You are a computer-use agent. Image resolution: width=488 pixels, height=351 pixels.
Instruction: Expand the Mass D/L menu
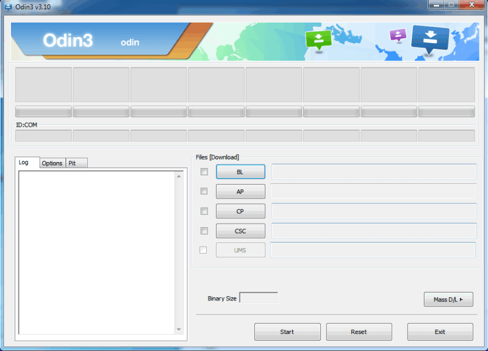click(x=448, y=299)
